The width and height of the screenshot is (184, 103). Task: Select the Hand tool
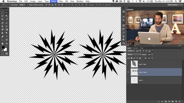click(x=3, y=43)
